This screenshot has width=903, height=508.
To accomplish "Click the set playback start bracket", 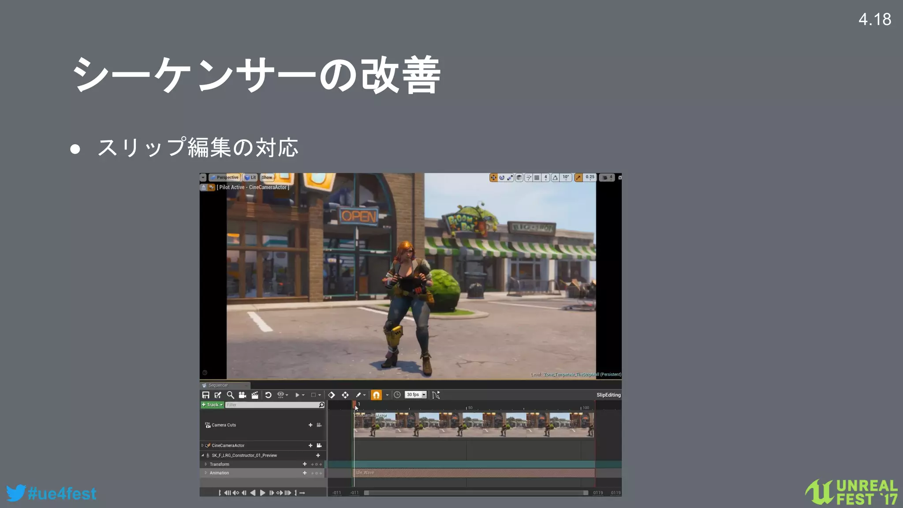I will 220,493.
